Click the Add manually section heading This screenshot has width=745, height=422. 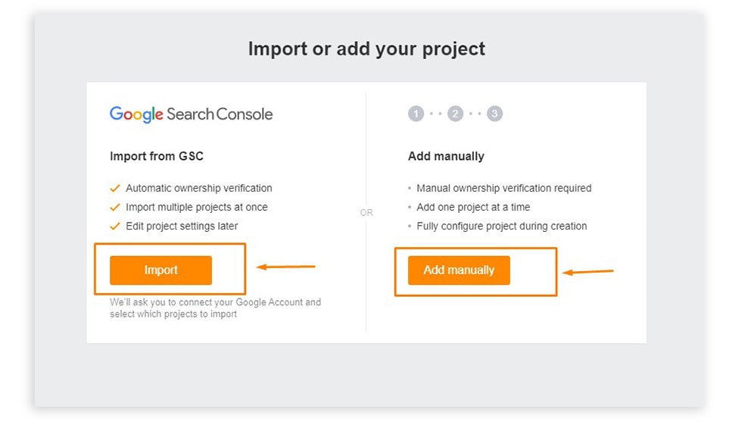tap(446, 156)
